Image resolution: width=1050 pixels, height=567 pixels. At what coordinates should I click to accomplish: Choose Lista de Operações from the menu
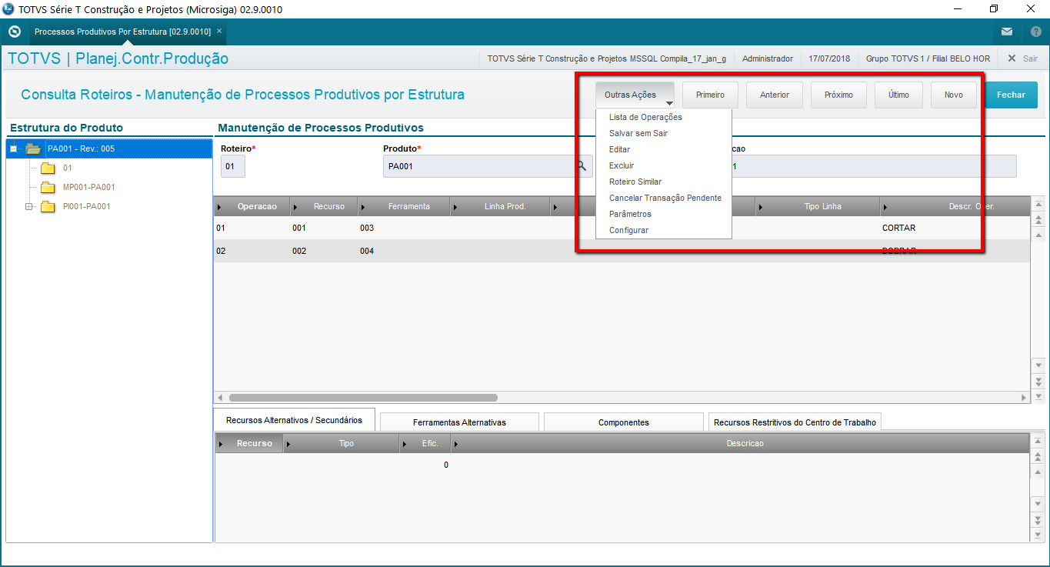click(x=645, y=117)
